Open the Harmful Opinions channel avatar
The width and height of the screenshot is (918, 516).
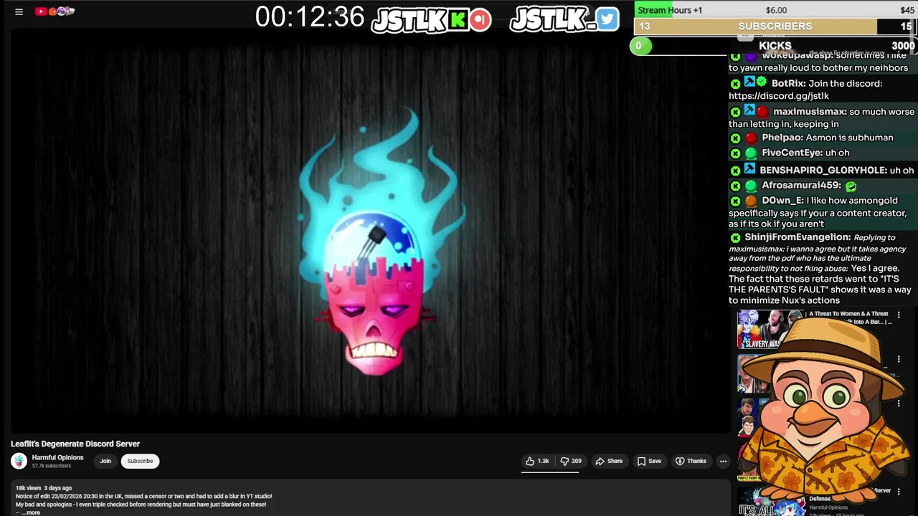coord(19,461)
